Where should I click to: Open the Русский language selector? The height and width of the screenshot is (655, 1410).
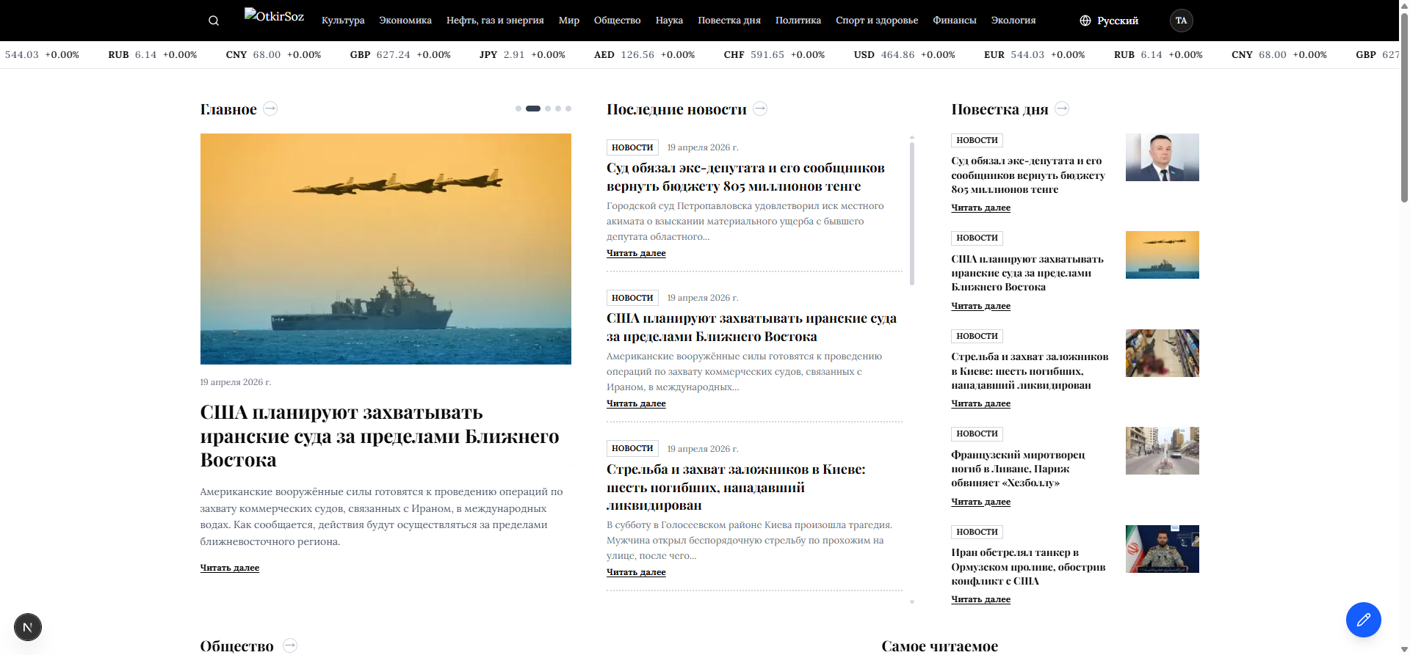(x=1109, y=21)
